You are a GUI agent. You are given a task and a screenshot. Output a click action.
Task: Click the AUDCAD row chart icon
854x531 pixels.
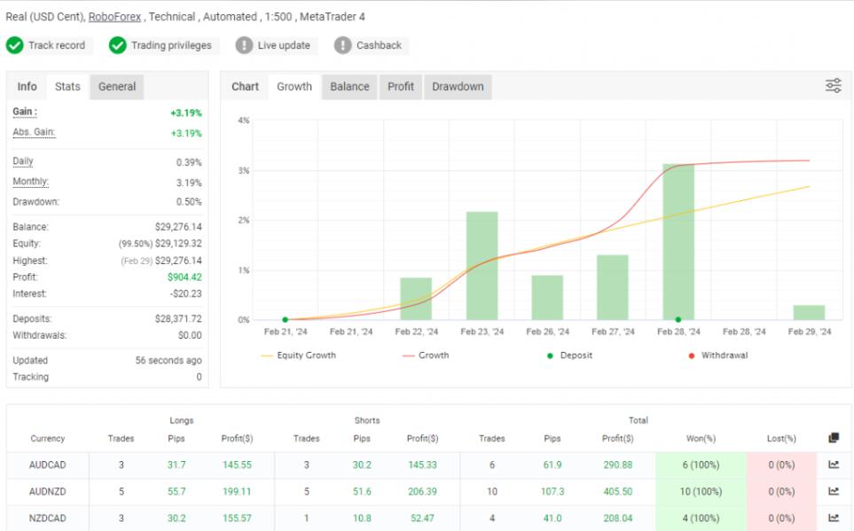click(x=833, y=465)
